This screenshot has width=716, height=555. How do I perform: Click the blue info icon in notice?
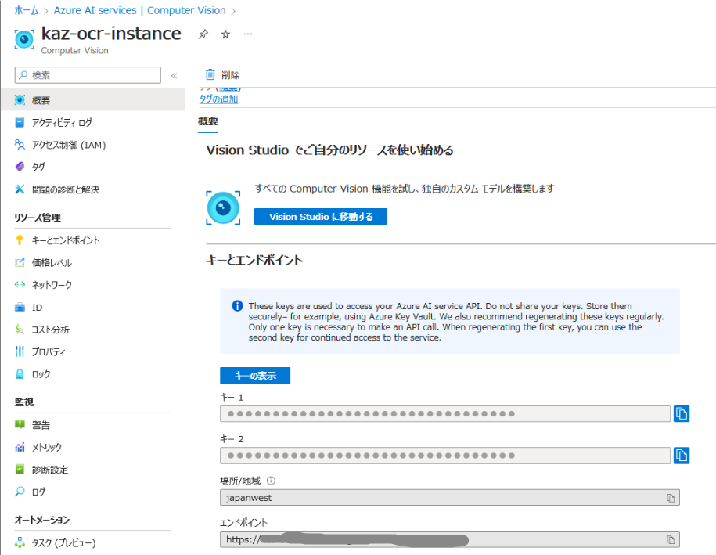(237, 306)
